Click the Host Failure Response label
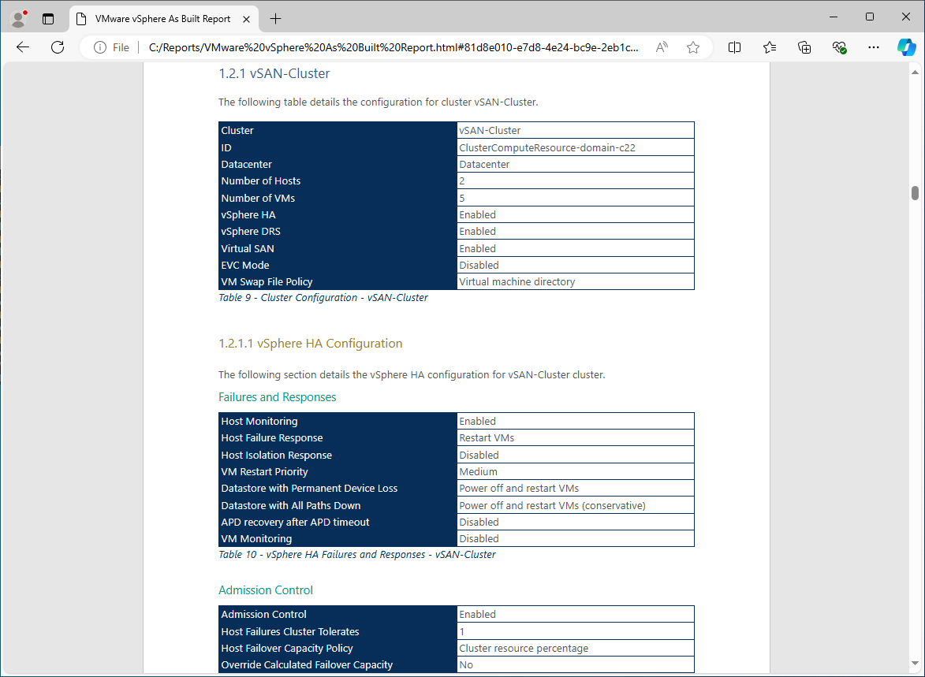925x677 pixels. (x=272, y=438)
